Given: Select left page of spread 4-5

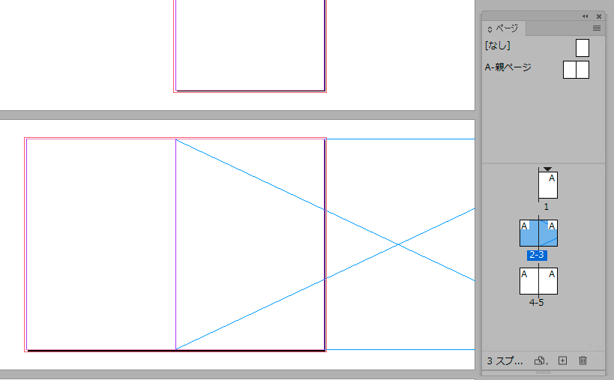Looking at the screenshot, I should point(529,281).
